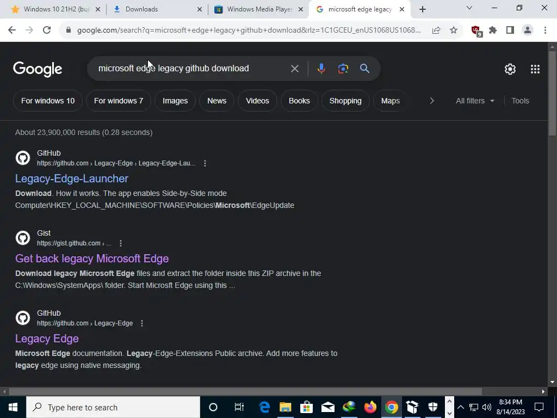Open Microsoft Store from the taskbar
The image size is (557, 418).
click(306, 407)
